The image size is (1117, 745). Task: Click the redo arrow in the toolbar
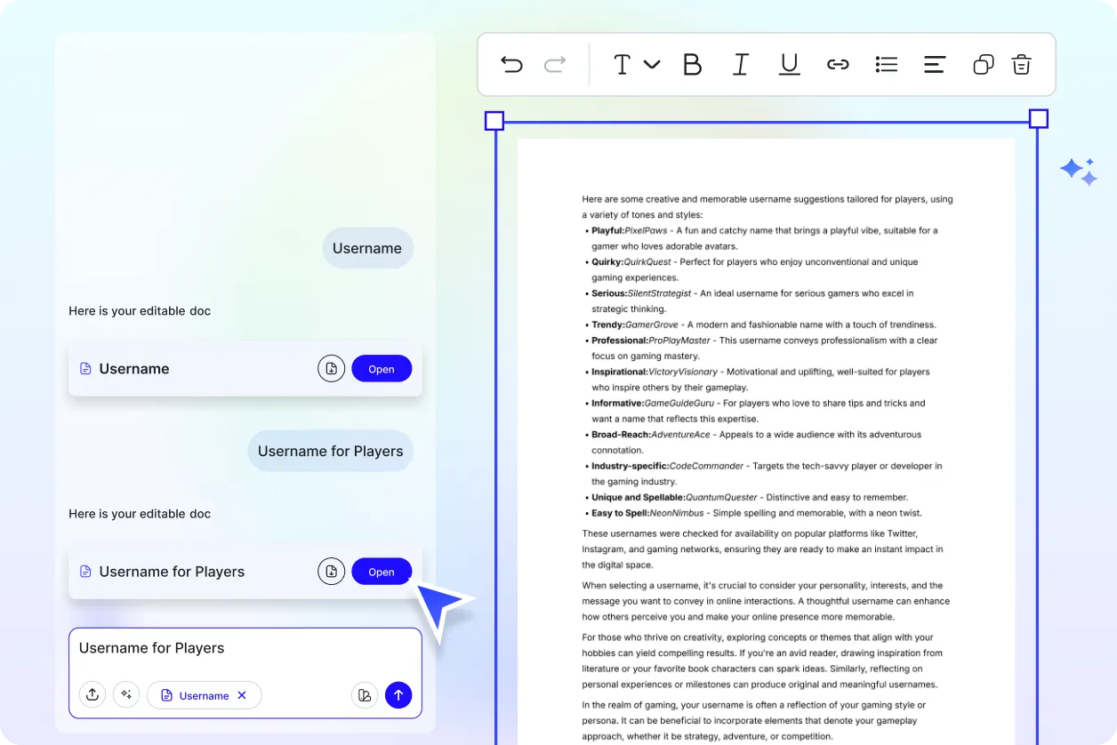[555, 64]
